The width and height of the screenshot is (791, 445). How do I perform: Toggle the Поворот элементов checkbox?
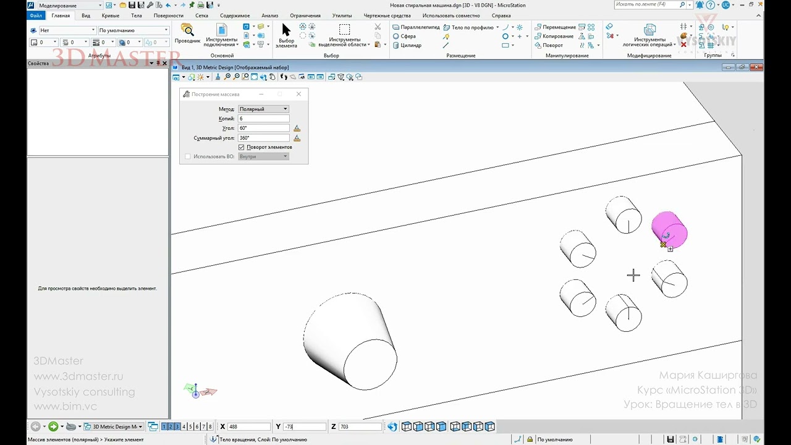(241, 147)
